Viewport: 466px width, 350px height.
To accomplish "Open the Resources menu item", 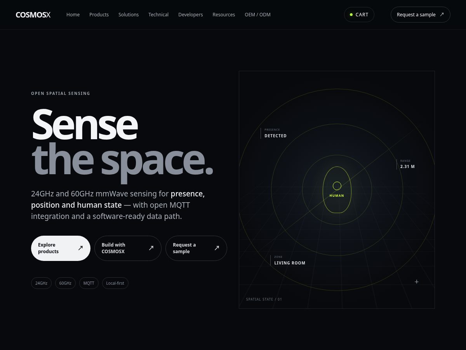I will tap(224, 15).
